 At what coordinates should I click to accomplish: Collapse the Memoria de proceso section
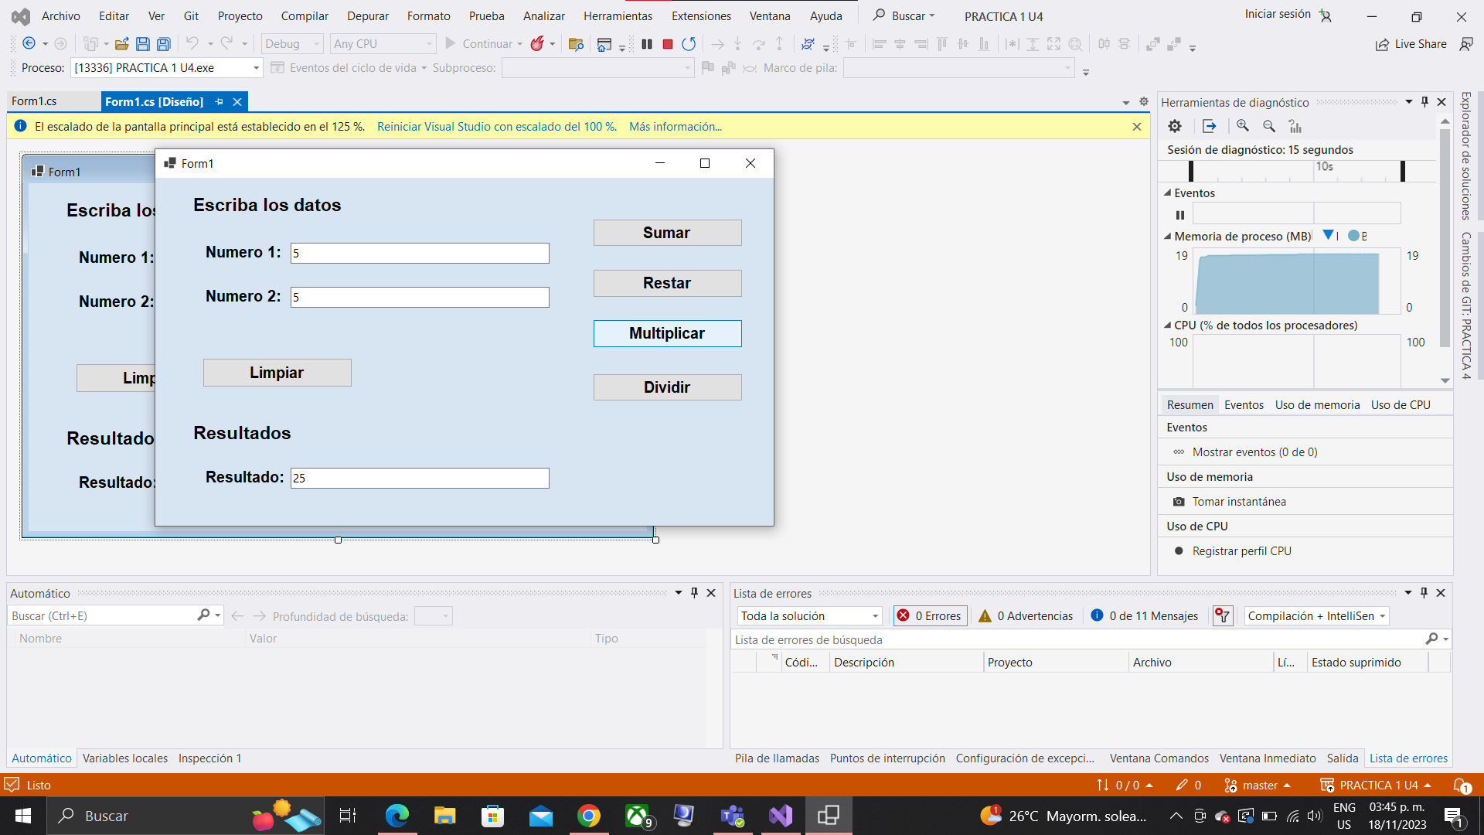tap(1168, 236)
